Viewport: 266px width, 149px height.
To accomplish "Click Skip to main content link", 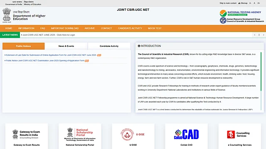I will click(228, 3).
